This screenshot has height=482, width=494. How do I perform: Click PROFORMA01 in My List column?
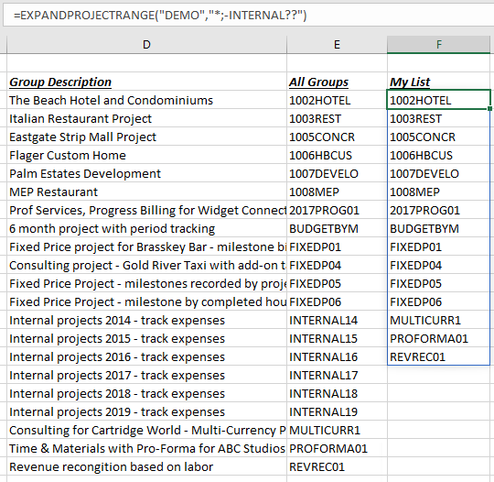[438, 338]
